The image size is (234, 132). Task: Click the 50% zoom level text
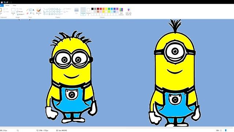tap(218, 131)
